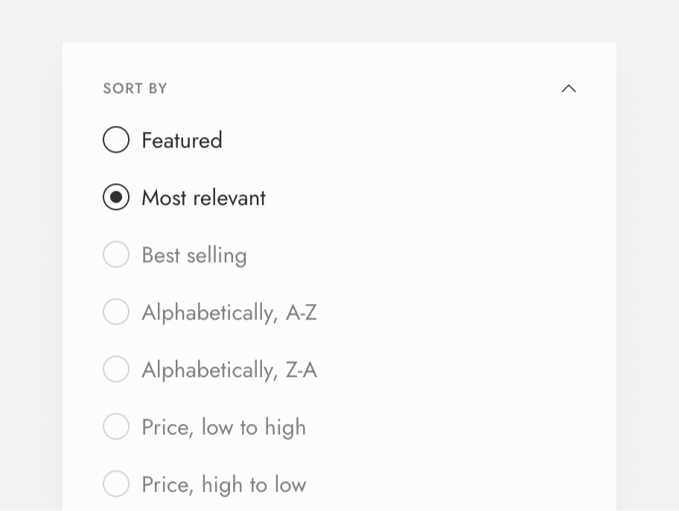
Task: Click empty white space beside the Featured option
Action: point(389,140)
